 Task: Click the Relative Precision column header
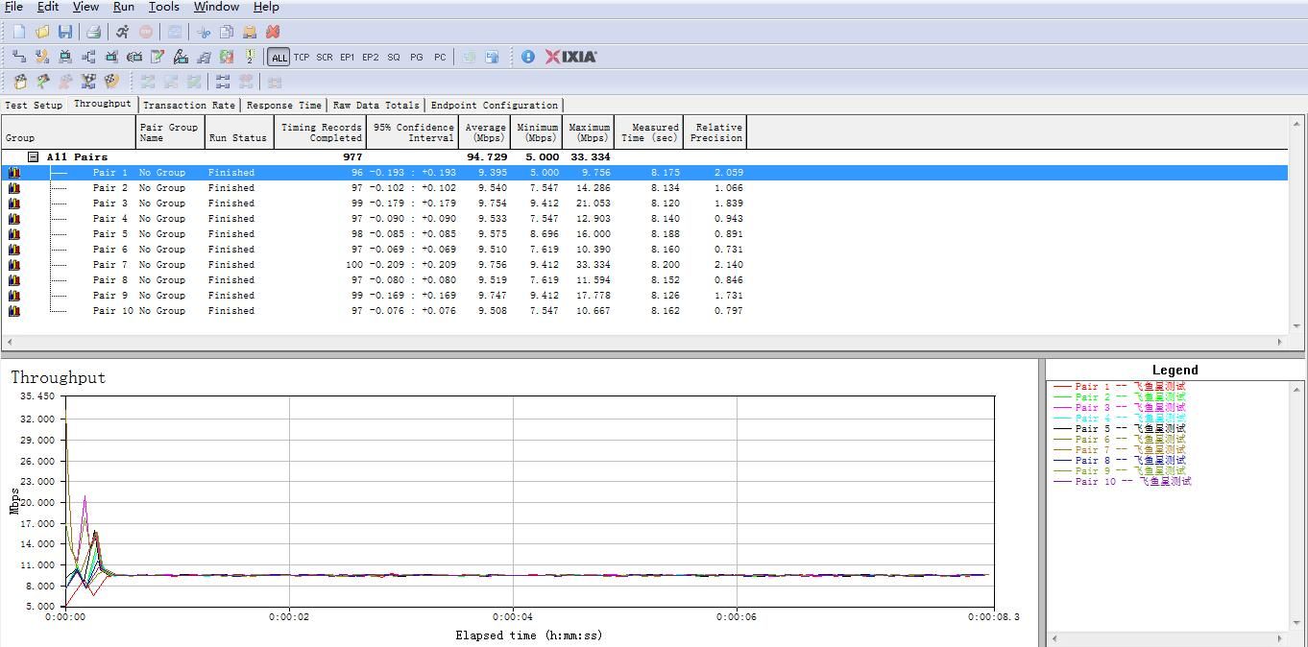(715, 132)
